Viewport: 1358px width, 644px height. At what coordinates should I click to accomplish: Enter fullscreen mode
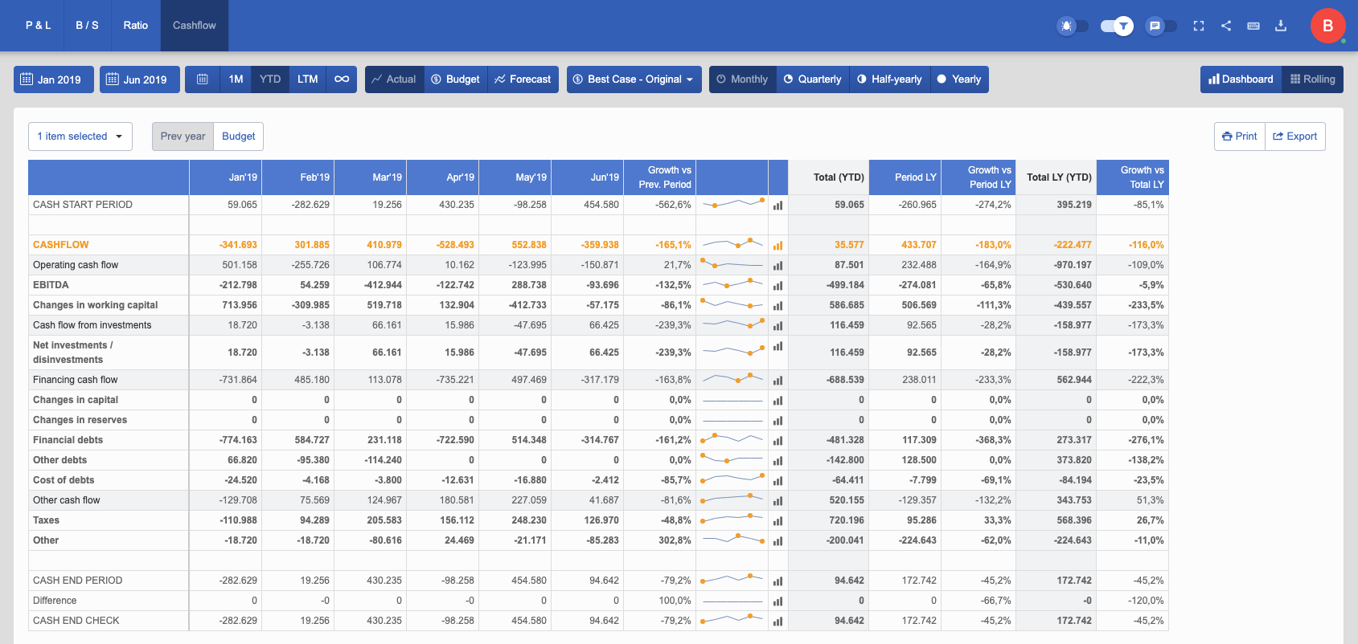point(1199,26)
